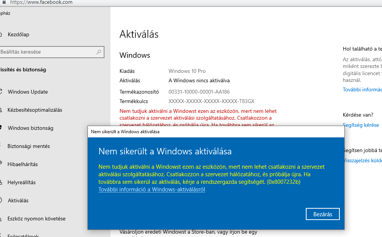Click Segítség kérése help link
This screenshot has width=382, height=237.
coord(361,125)
